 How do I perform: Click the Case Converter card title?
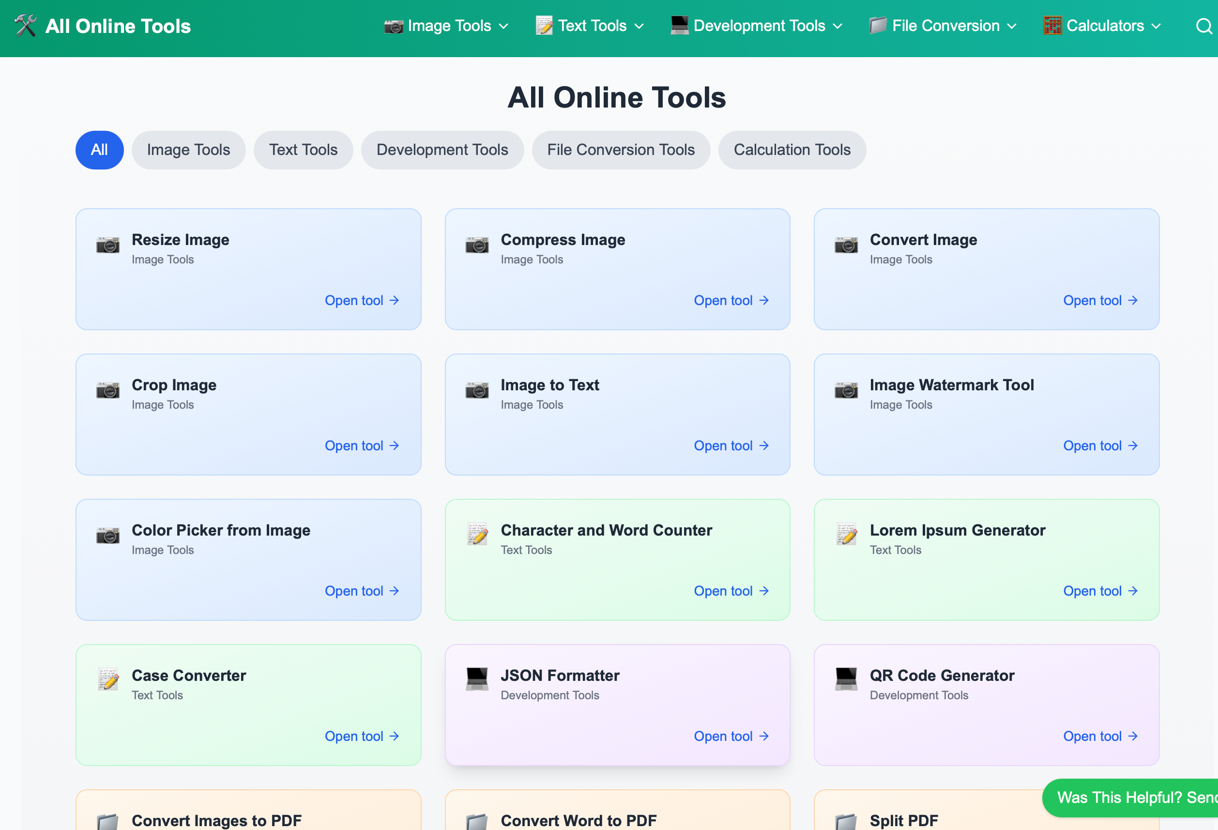pyautogui.click(x=189, y=676)
